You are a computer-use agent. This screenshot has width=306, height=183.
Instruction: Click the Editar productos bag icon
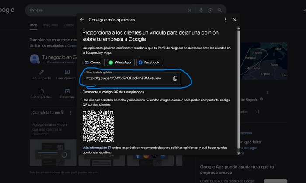pyautogui.click(x=42, y=91)
